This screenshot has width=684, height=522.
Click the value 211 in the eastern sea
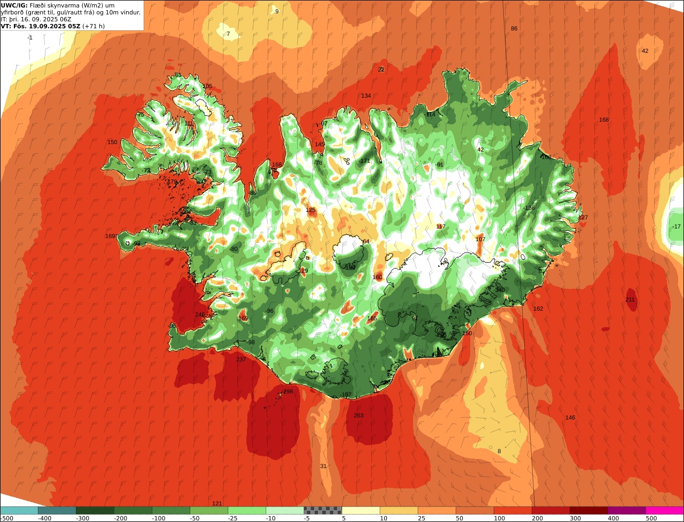pos(630,300)
